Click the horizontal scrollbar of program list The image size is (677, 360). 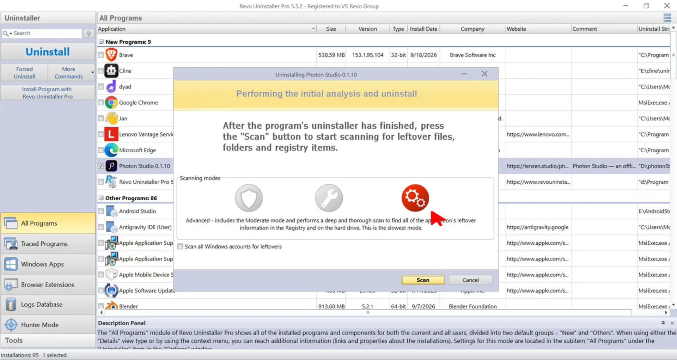[368, 312]
